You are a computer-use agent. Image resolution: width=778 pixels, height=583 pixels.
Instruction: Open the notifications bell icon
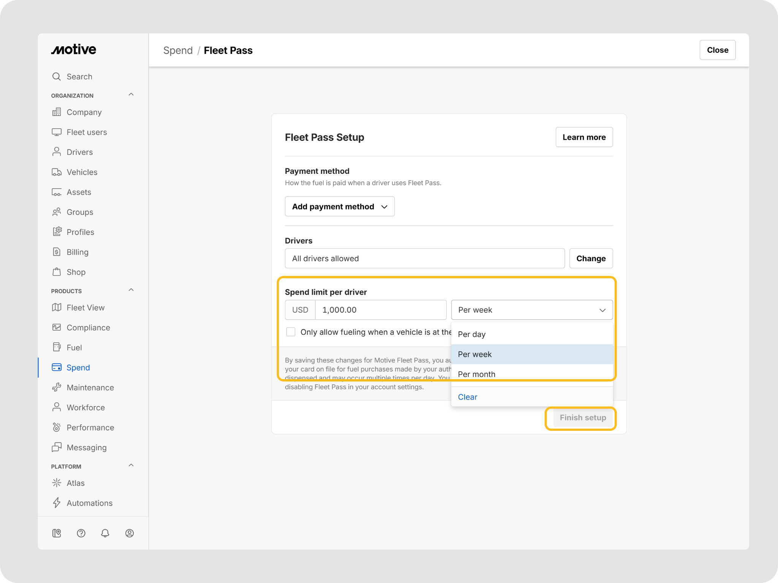(105, 533)
